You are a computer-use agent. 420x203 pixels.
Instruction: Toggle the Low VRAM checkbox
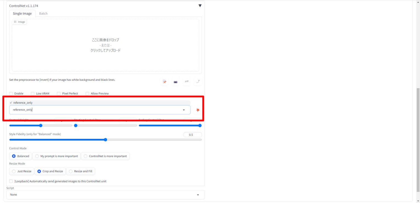pyautogui.click(x=33, y=94)
